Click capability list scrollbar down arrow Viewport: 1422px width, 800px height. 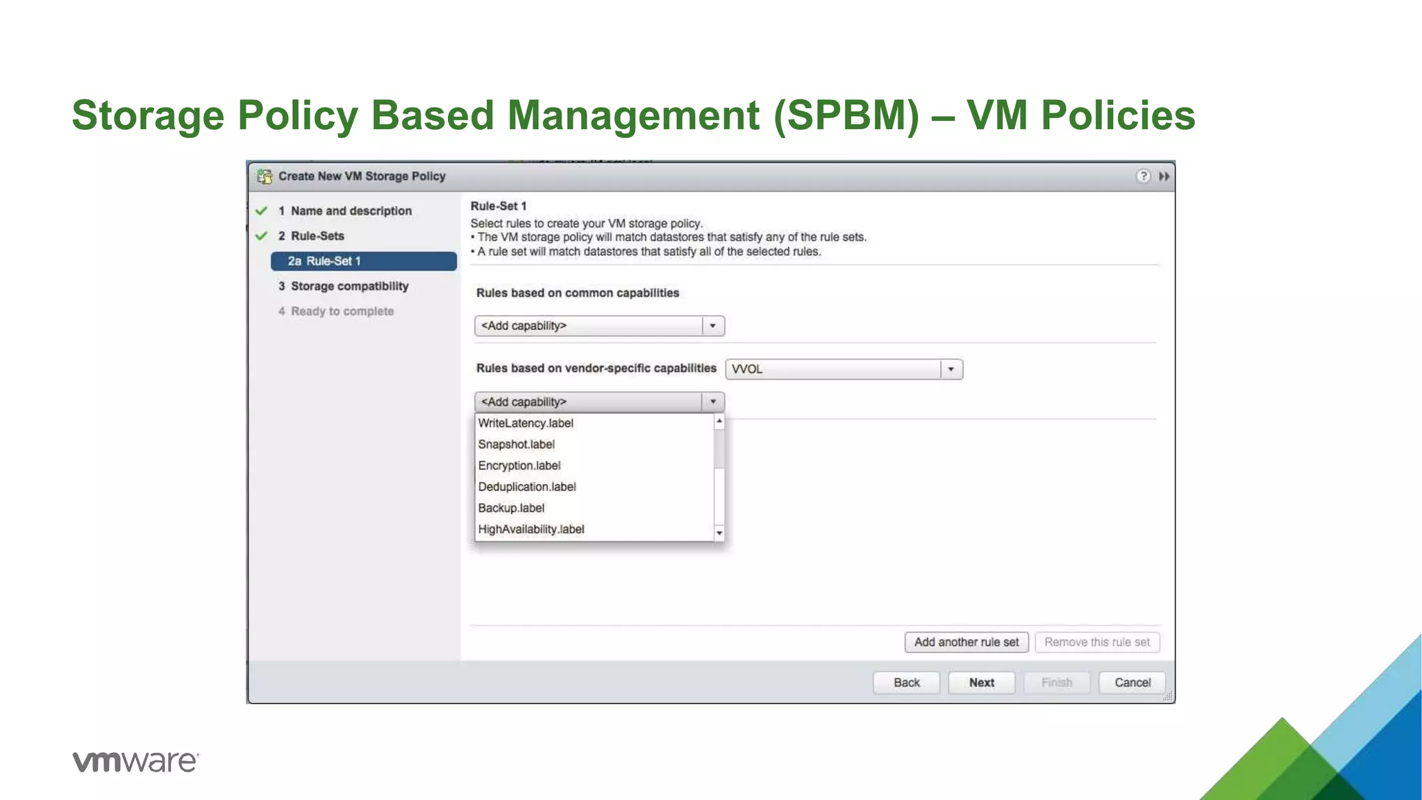[x=719, y=533]
